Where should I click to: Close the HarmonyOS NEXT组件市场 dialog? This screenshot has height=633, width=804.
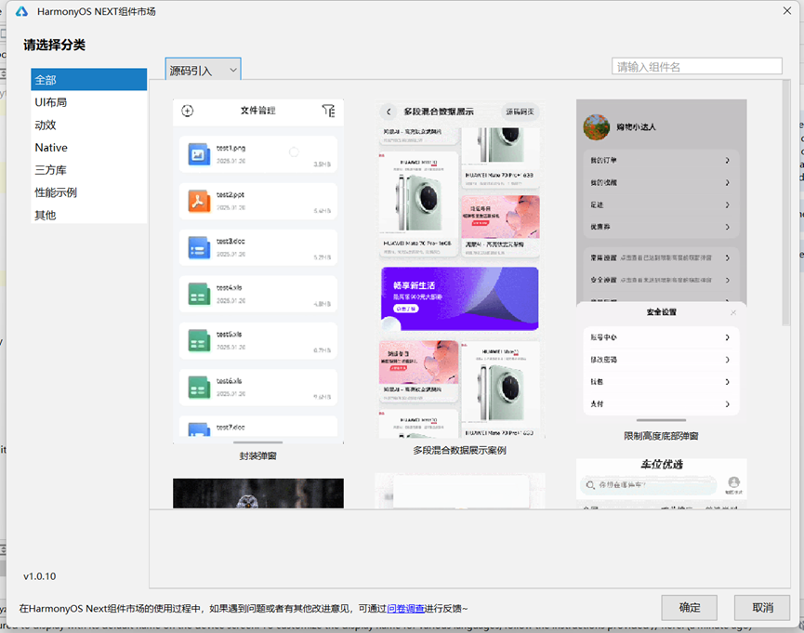(x=787, y=11)
